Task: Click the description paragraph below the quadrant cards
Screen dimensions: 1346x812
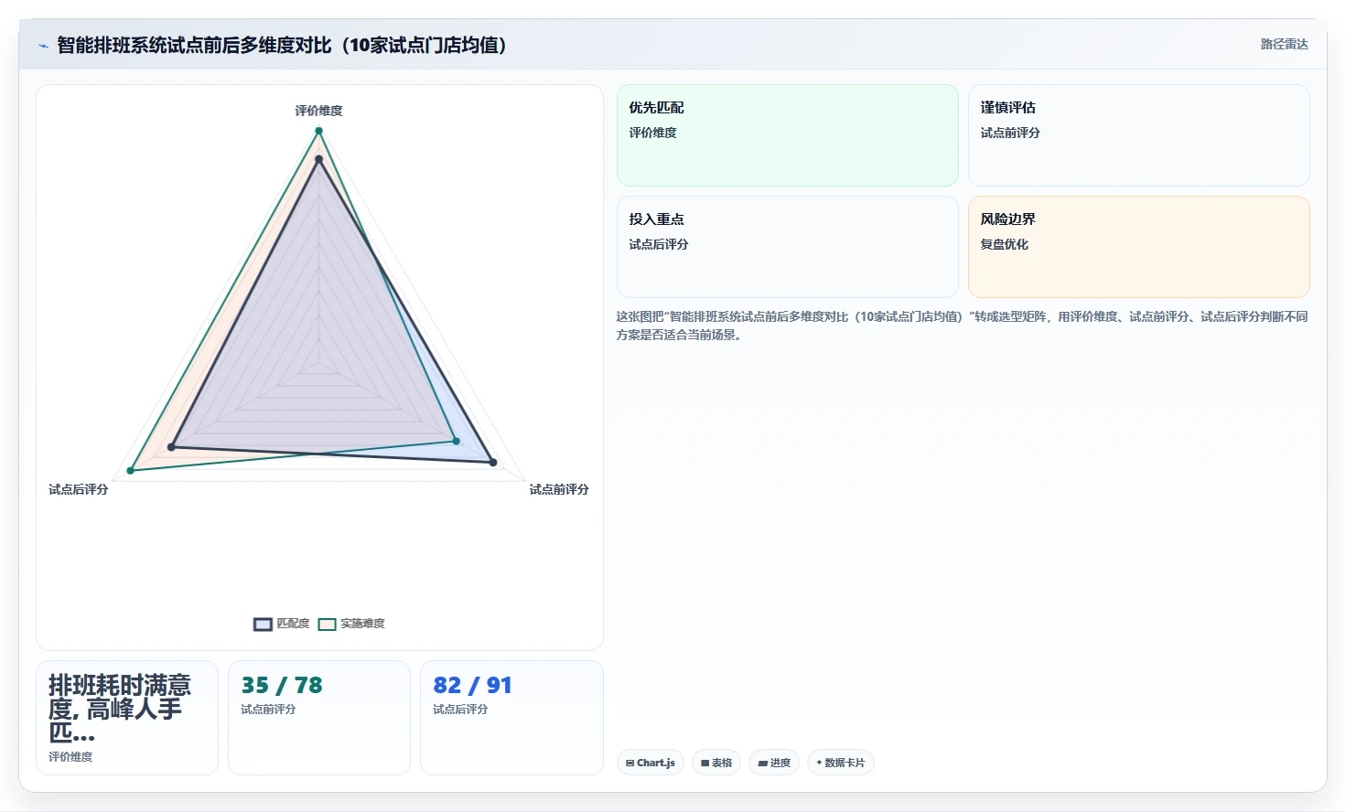Action: tap(963, 326)
